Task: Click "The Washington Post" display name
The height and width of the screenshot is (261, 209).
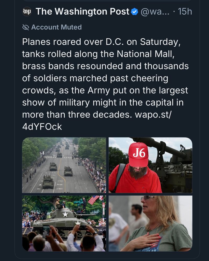Action: (x=82, y=11)
